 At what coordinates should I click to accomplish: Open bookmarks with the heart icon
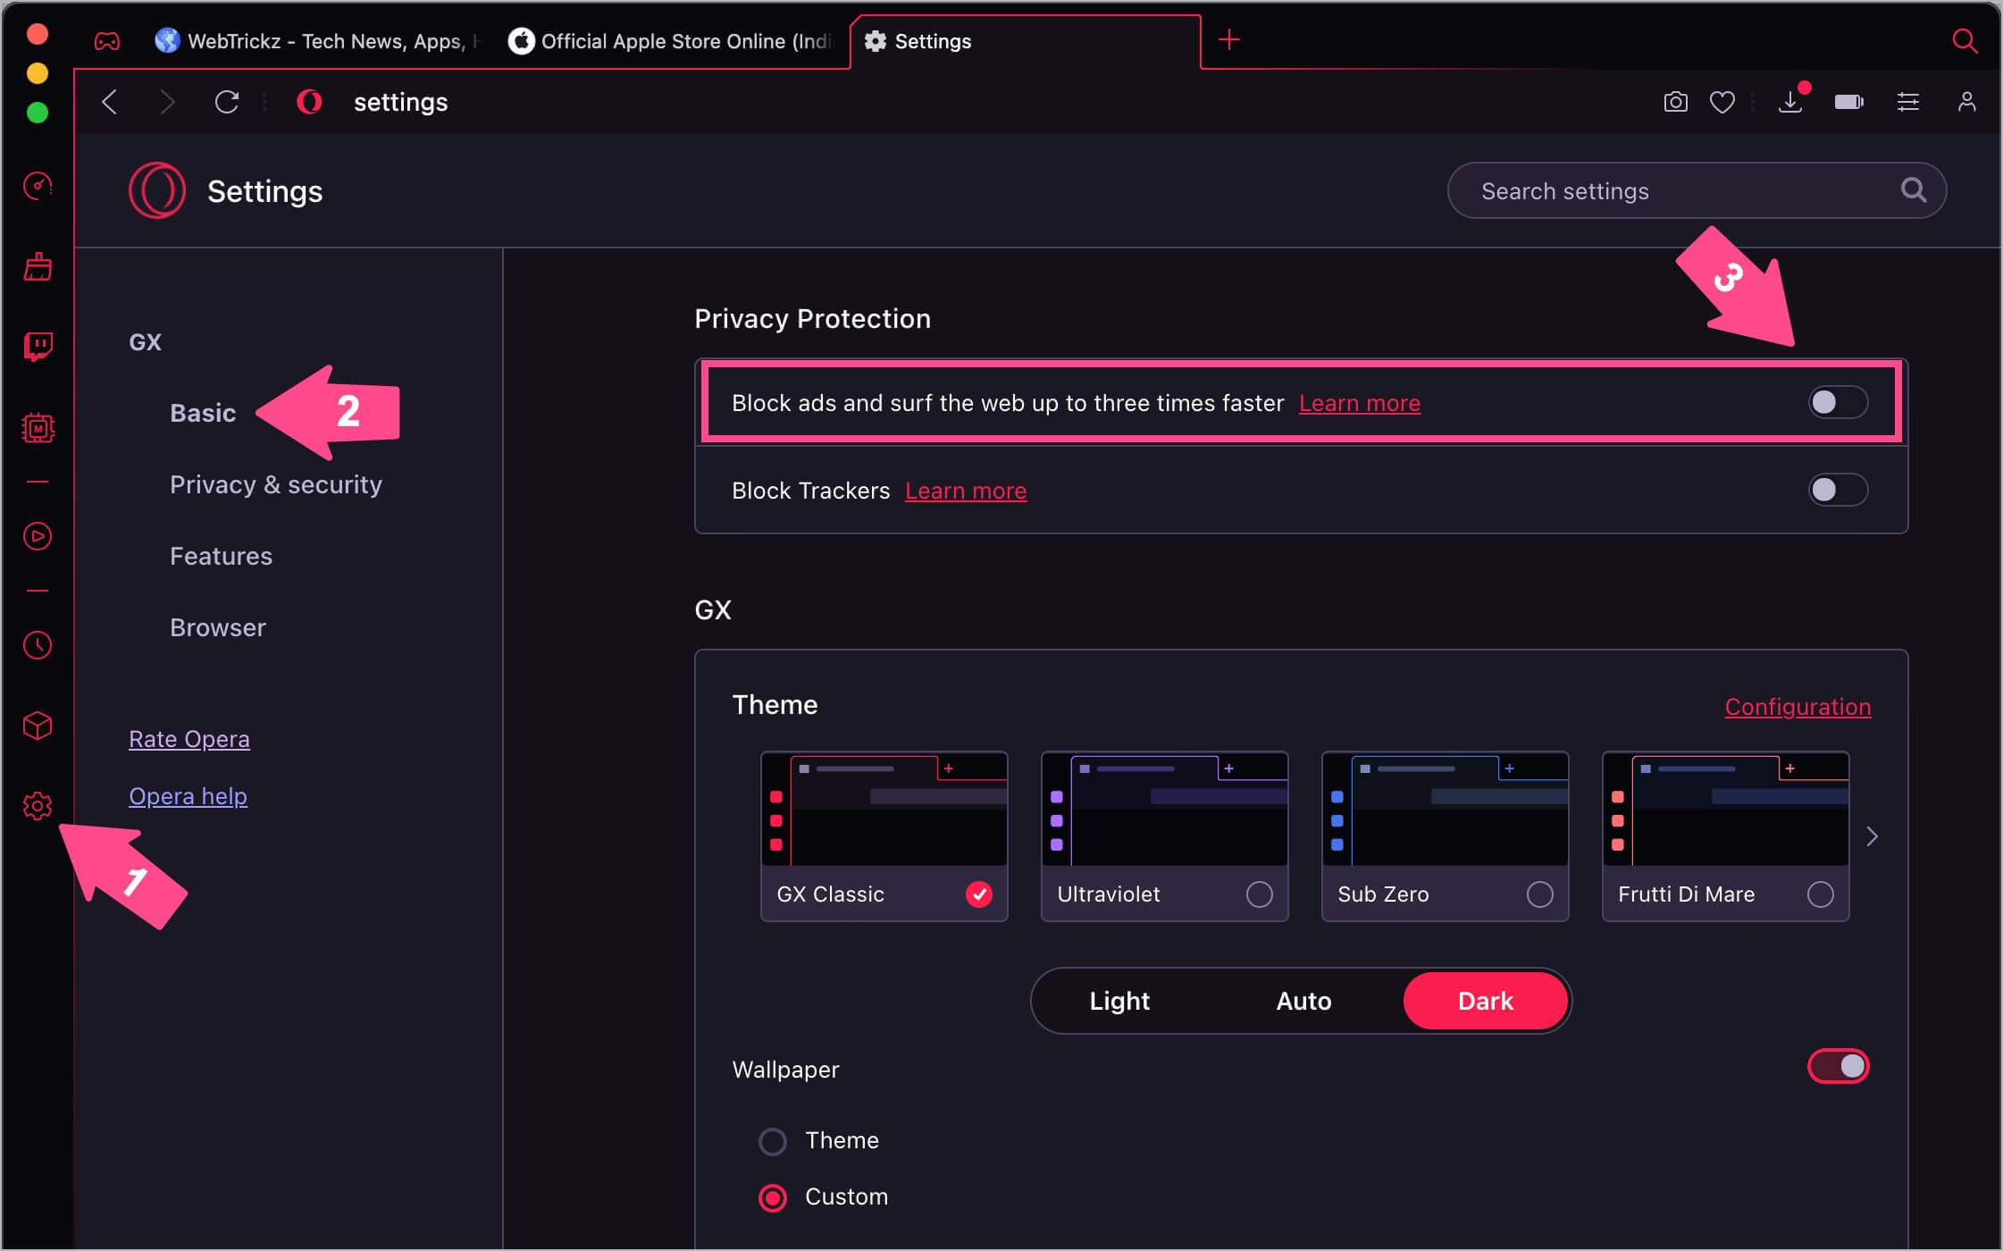1722,102
